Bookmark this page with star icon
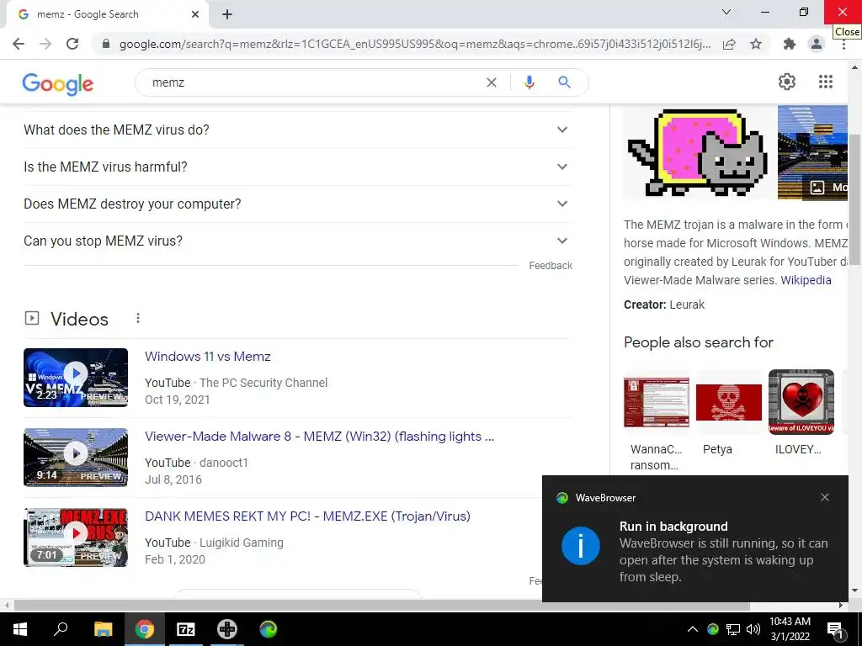 (756, 44)
